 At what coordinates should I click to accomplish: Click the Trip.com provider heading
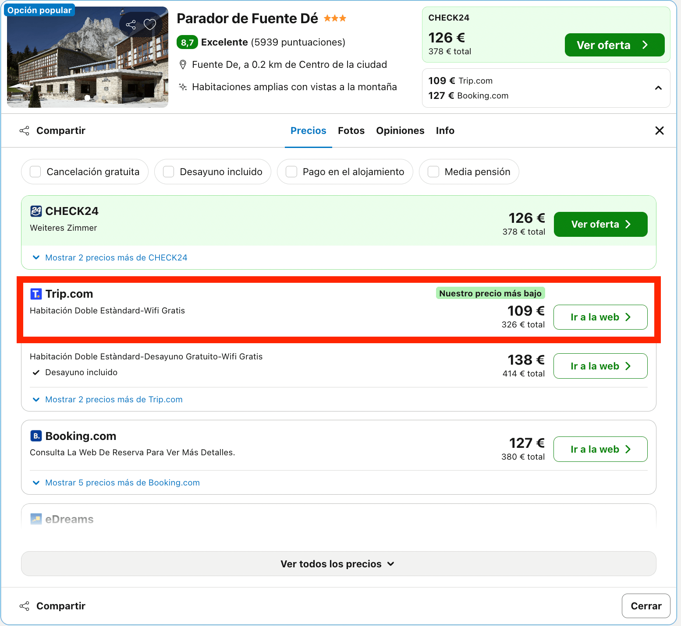pyautogui.click(x=69, y=294)
